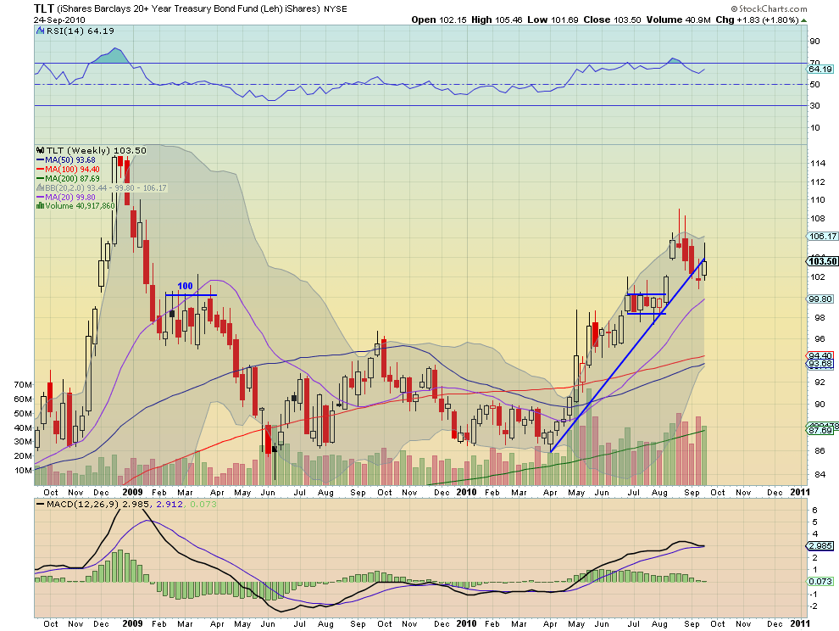Click 2010 on the price chart x-axis
This screenshot has width=839, height=631.
[467, 492]
